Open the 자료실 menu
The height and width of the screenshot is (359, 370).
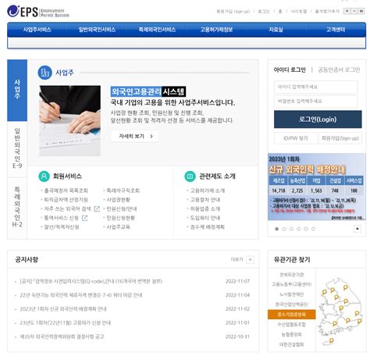[276, 30]
